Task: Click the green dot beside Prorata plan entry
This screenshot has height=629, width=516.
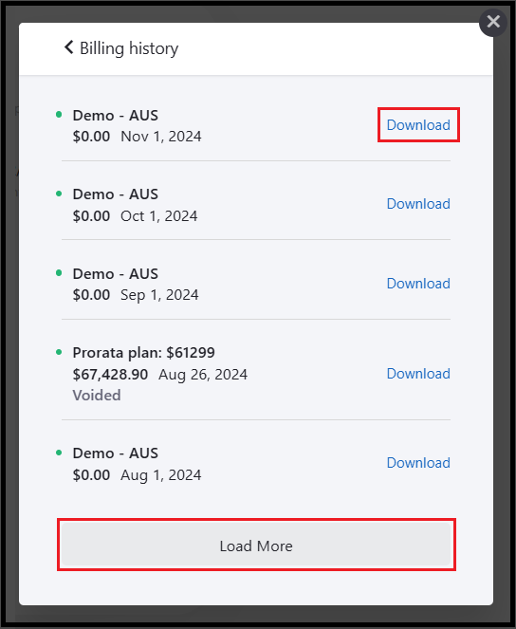Action: click(59, 352)
